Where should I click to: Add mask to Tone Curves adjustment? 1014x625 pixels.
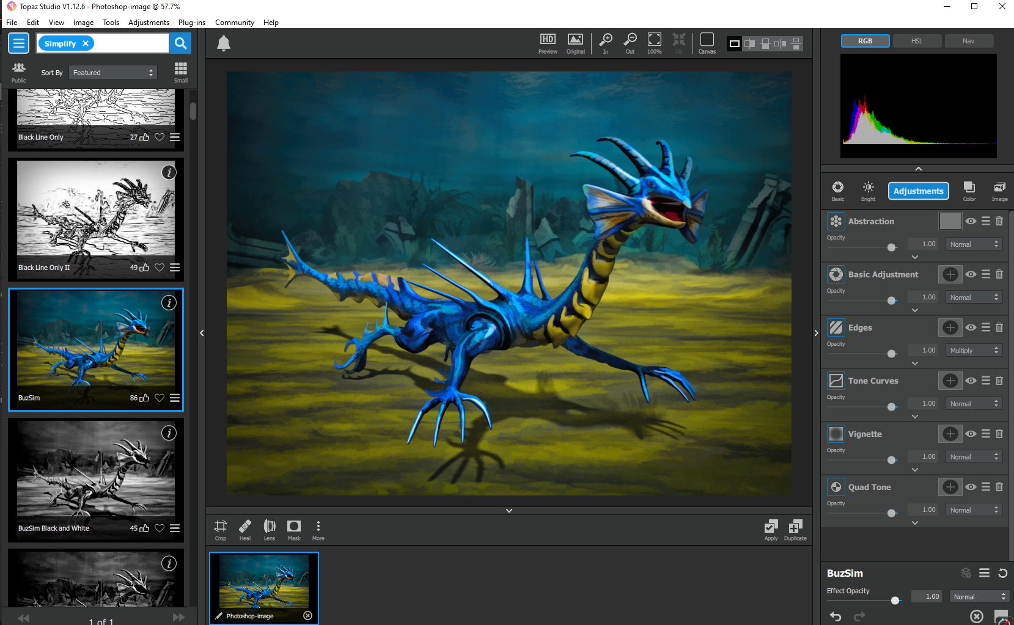(x=950, y=381)
